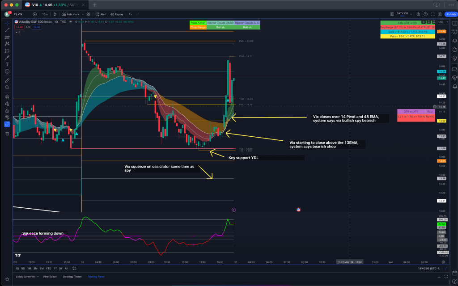The width and height of the screenshot is (458, 286).
Task: Delete drawings with the trash icon
Action: click(7, 133)
